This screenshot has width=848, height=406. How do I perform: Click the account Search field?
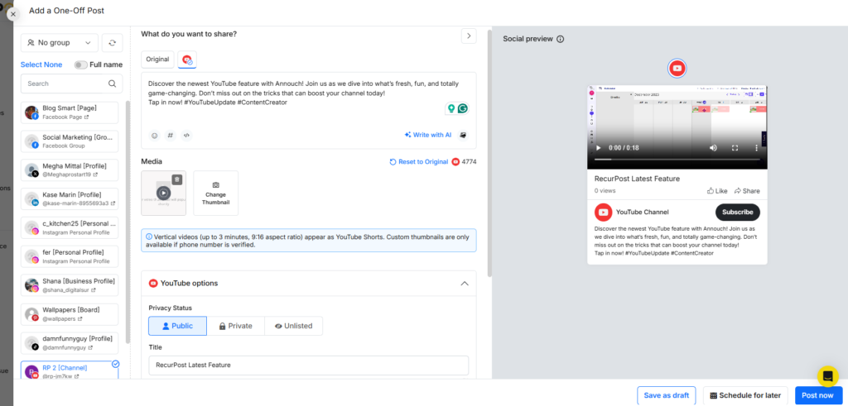(71, 84)
